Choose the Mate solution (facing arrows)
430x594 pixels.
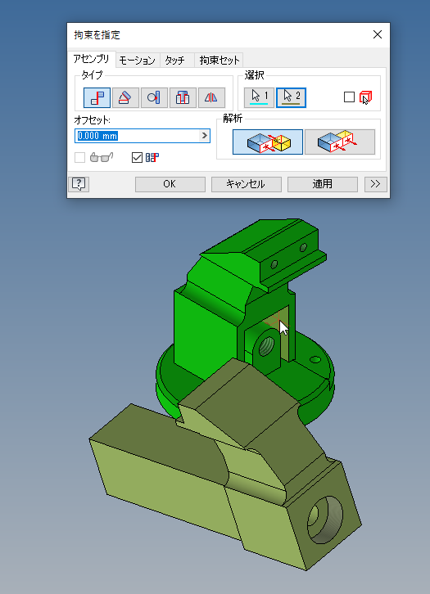tap(268, 142)
